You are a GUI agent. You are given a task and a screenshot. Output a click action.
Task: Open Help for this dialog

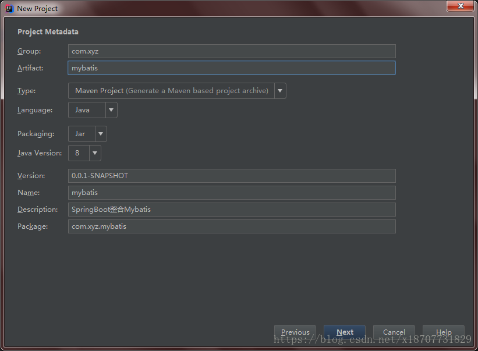[x=444, y=332]
